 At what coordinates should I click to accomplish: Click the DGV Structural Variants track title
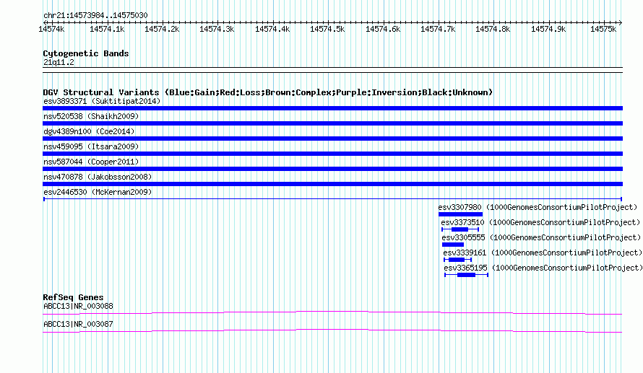point(268,92)
